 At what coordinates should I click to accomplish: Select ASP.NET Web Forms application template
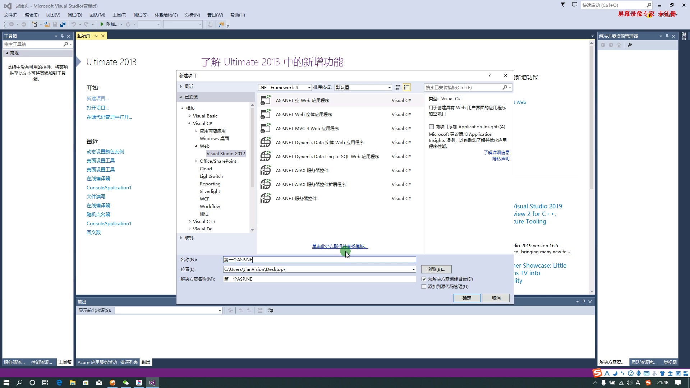click(340, 114)
